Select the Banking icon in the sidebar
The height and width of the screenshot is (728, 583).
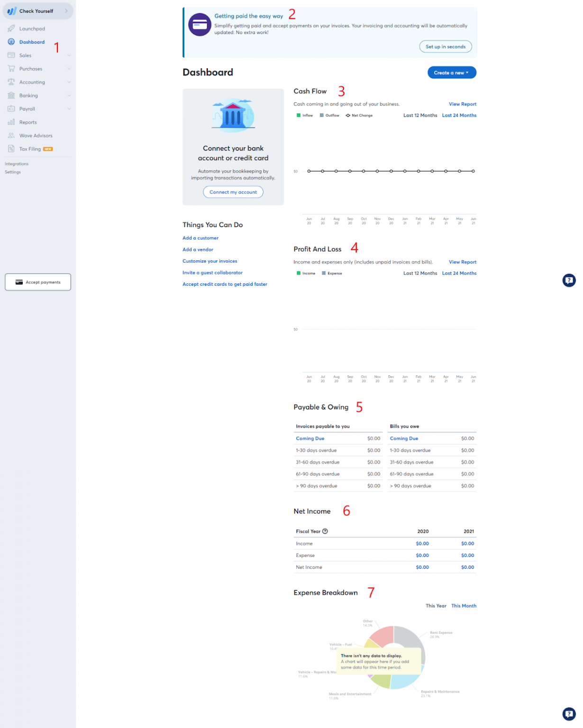click(x=11, y=95)
